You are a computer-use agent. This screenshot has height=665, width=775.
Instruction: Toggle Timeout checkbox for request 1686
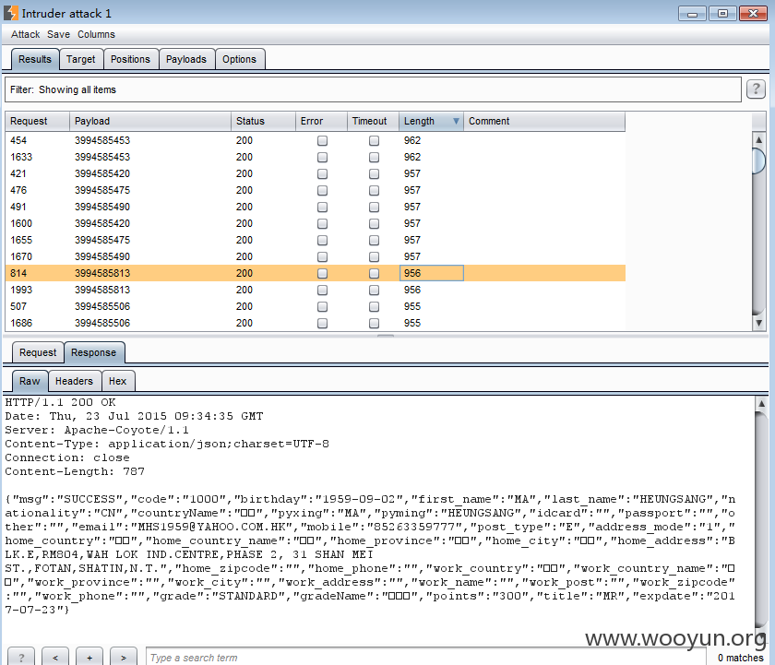coord(375,323)
